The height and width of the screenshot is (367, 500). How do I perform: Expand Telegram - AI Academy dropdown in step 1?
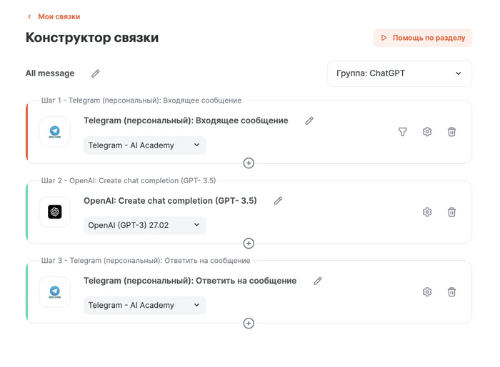145,145
